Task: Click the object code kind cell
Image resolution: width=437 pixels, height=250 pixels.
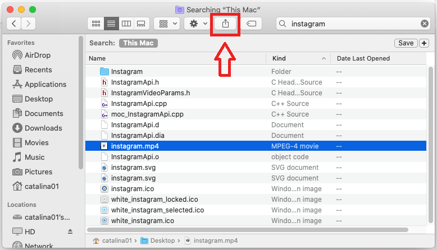Action: click(290, 157)
